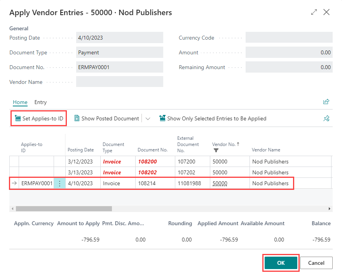Click Show Only Selected Entries to Be Applied
The height and width of the screenshot is (278, 342).
213,118
